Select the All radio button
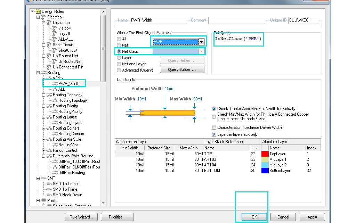Viewport: 356px width, 223px height. (x=119, y=39)
